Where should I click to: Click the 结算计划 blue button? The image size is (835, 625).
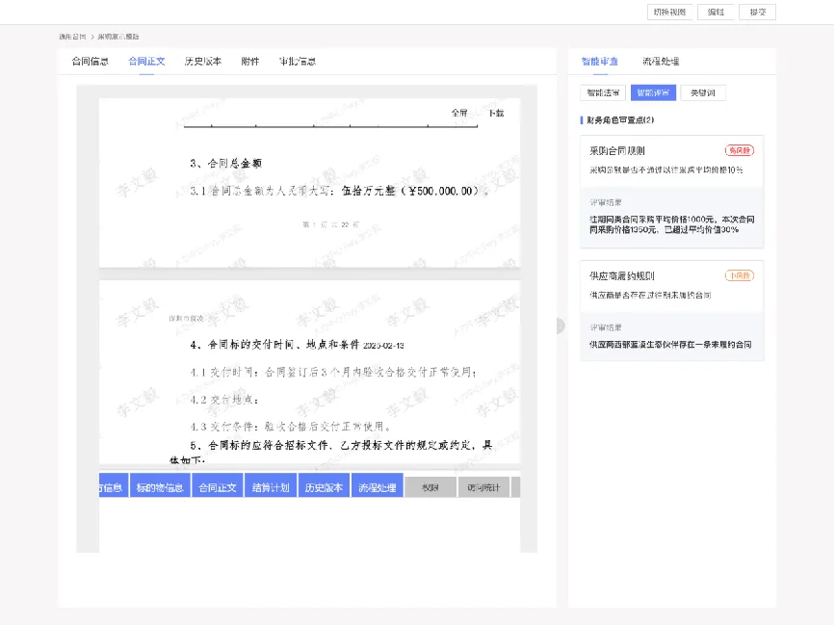[271, 487]
